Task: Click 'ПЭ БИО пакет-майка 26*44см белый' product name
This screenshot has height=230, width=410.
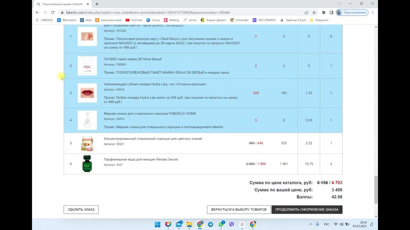Action: [x=133, y=59]
